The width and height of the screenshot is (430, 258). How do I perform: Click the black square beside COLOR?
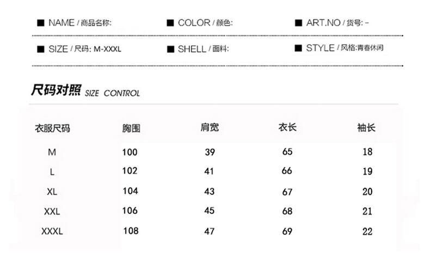pos(170,23)
